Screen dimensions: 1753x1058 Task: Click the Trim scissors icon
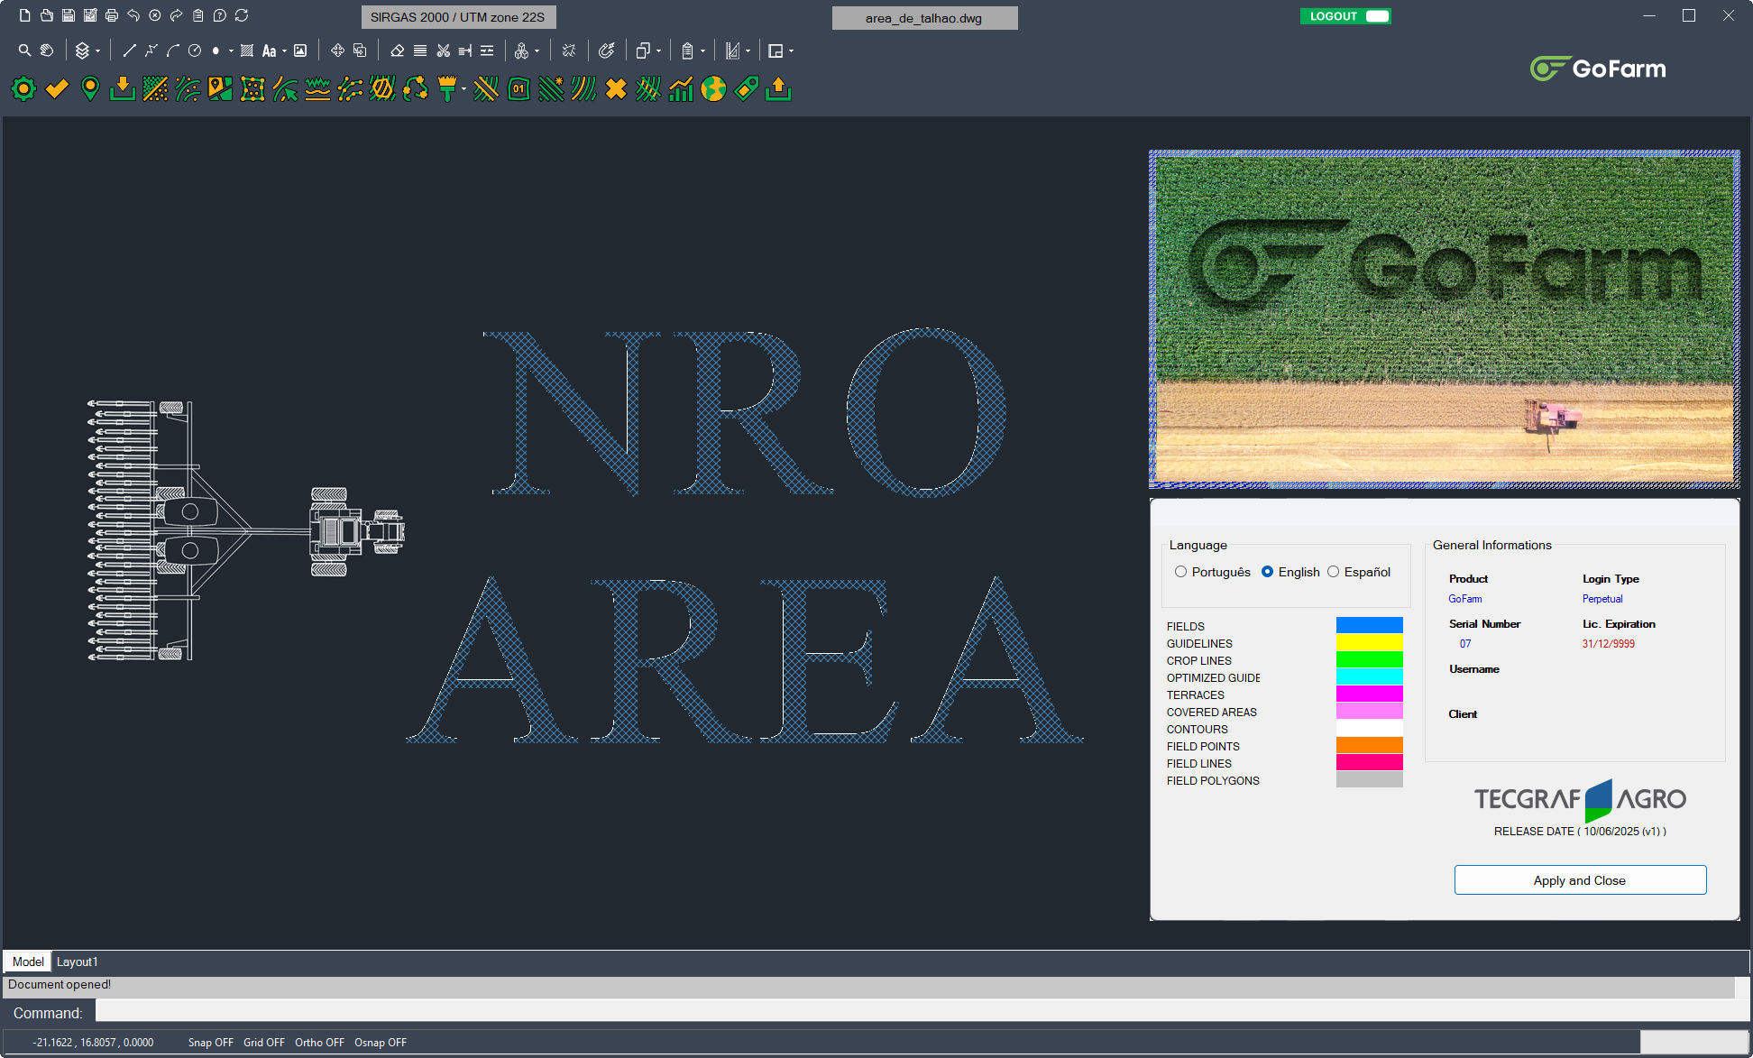click(x=443, y=50)
